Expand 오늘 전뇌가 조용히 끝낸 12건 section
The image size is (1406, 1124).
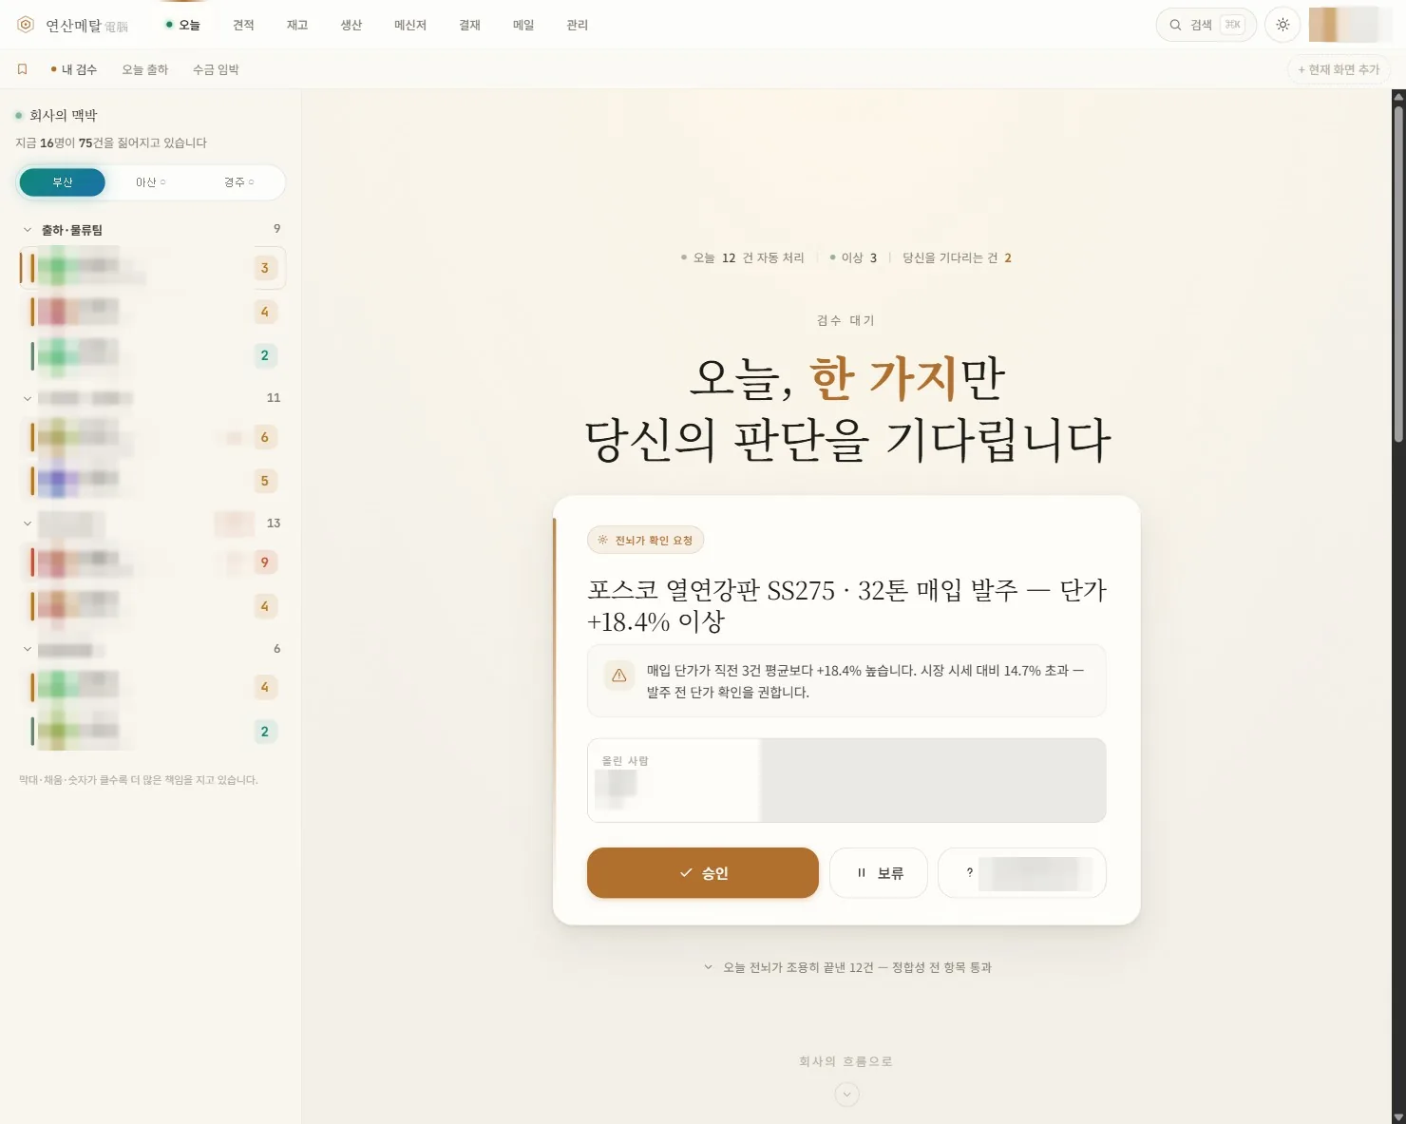pos(847,967)
